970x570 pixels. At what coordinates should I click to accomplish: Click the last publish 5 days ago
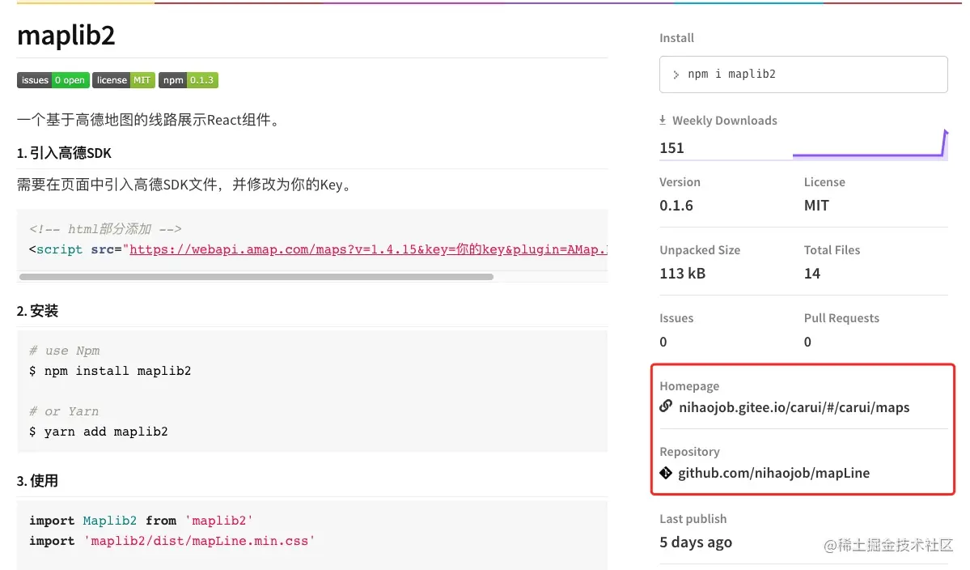695,542
